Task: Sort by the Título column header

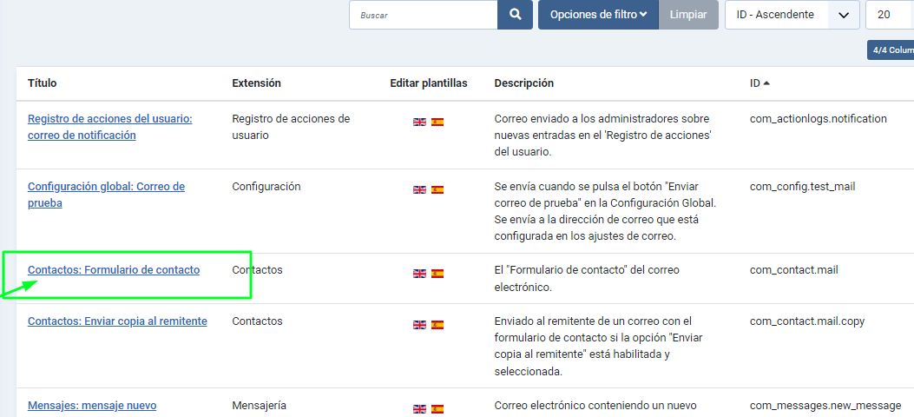Action: coord(43,83)
